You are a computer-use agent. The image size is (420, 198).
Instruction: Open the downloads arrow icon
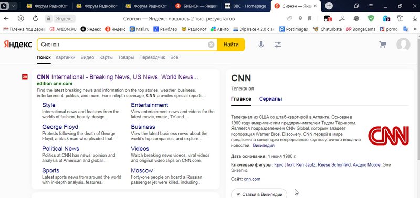tap(414, 19)
